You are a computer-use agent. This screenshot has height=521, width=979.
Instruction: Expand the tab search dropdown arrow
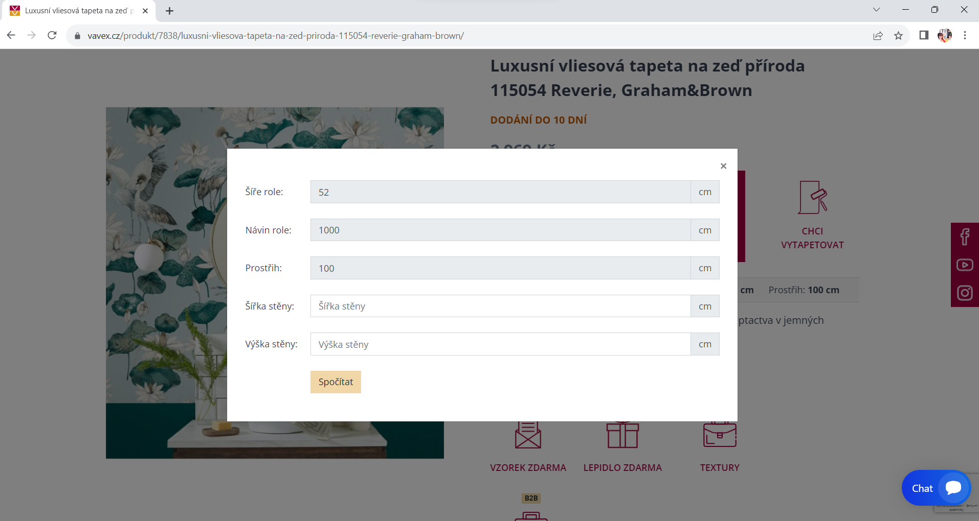point(876,10)
